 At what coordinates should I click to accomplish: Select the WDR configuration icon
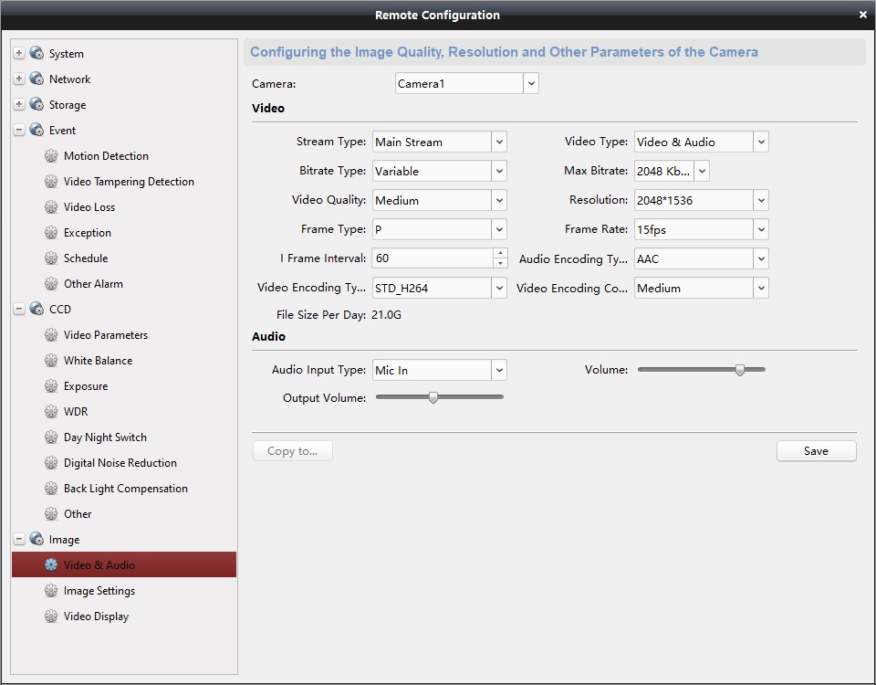(x=51, y=411)
